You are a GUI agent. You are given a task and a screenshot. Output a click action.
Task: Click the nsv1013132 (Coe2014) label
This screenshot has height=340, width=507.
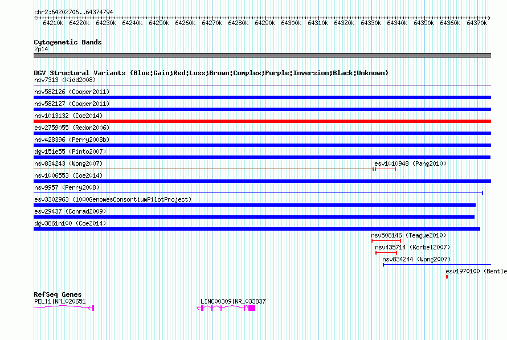click(x=68, y=116)
